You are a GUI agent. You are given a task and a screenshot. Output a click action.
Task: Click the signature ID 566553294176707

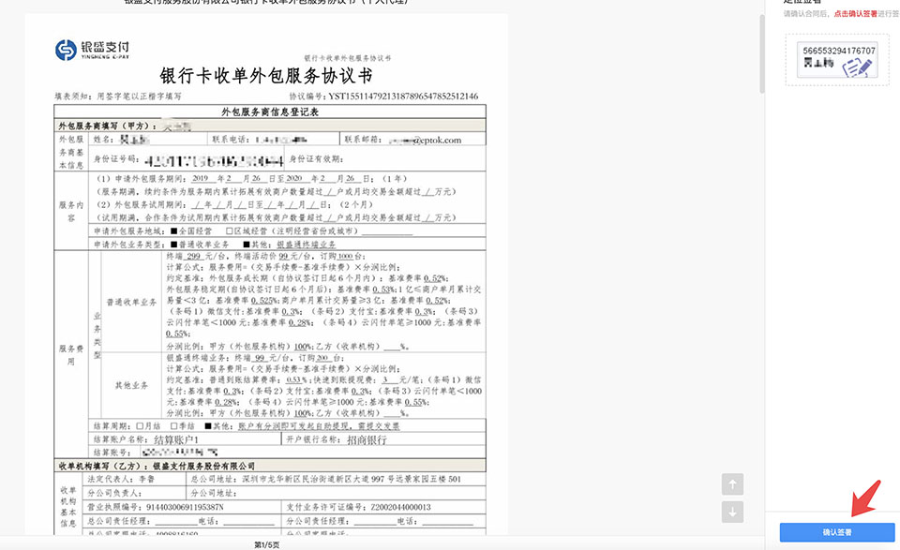click(x=838, y=51)
